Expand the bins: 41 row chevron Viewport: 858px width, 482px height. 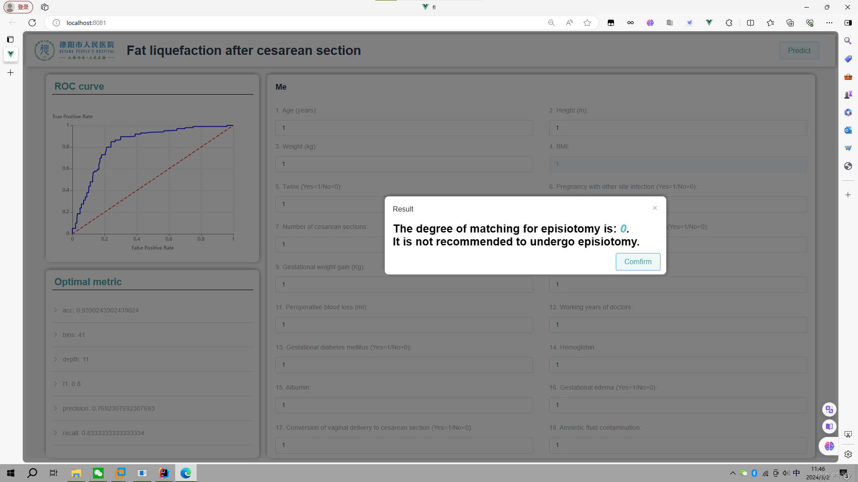56,335
